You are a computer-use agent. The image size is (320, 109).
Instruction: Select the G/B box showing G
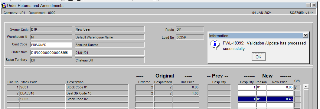click(x=297, y=88)
